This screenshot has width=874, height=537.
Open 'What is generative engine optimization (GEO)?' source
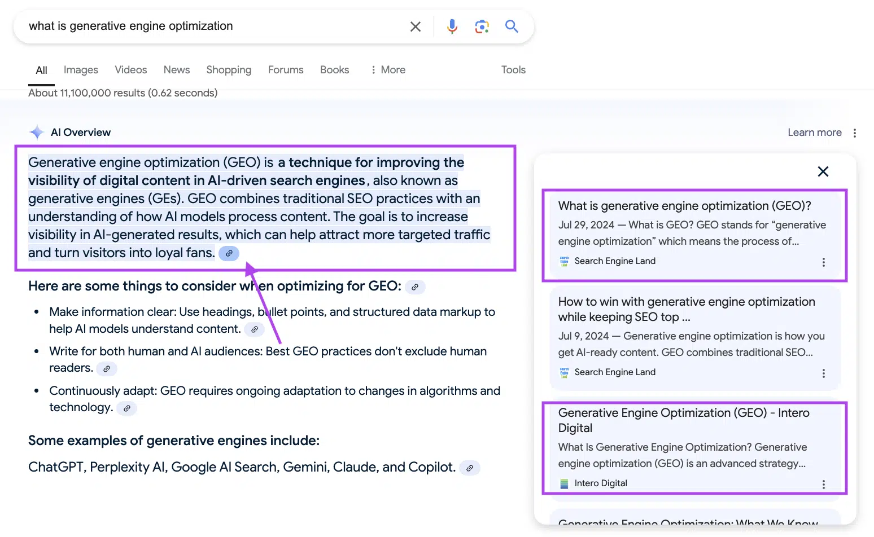(684, 206)
